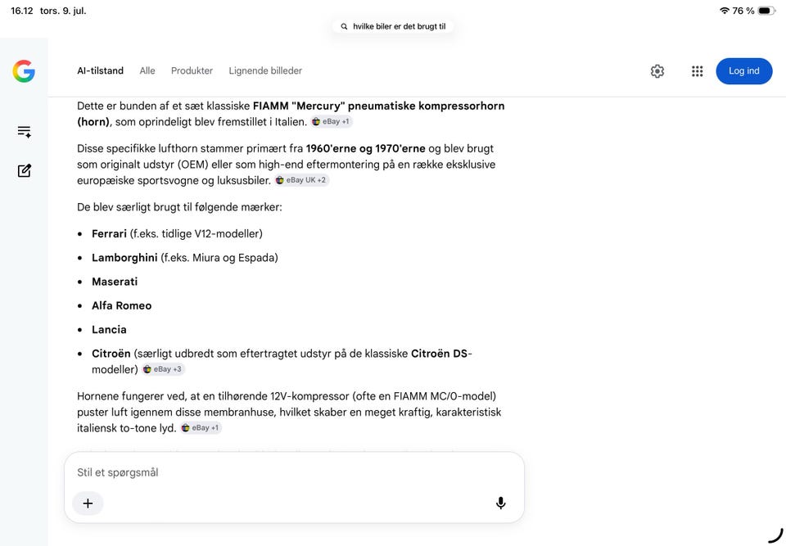Expand the eBay +3 source chip
Image resolution: width=786 pixels, height=546 pixels.
[164, 369]
